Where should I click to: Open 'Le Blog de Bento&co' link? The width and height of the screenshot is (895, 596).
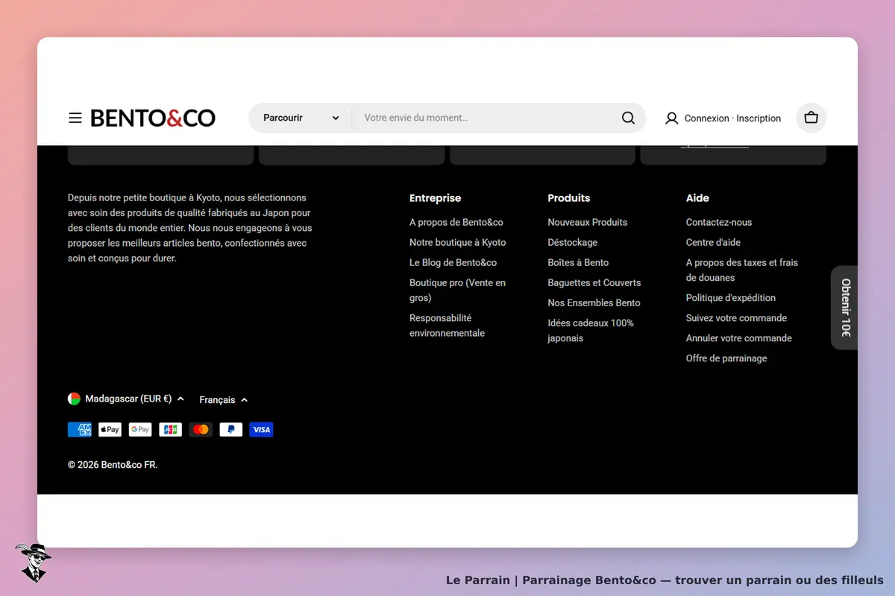click(453, 262)
